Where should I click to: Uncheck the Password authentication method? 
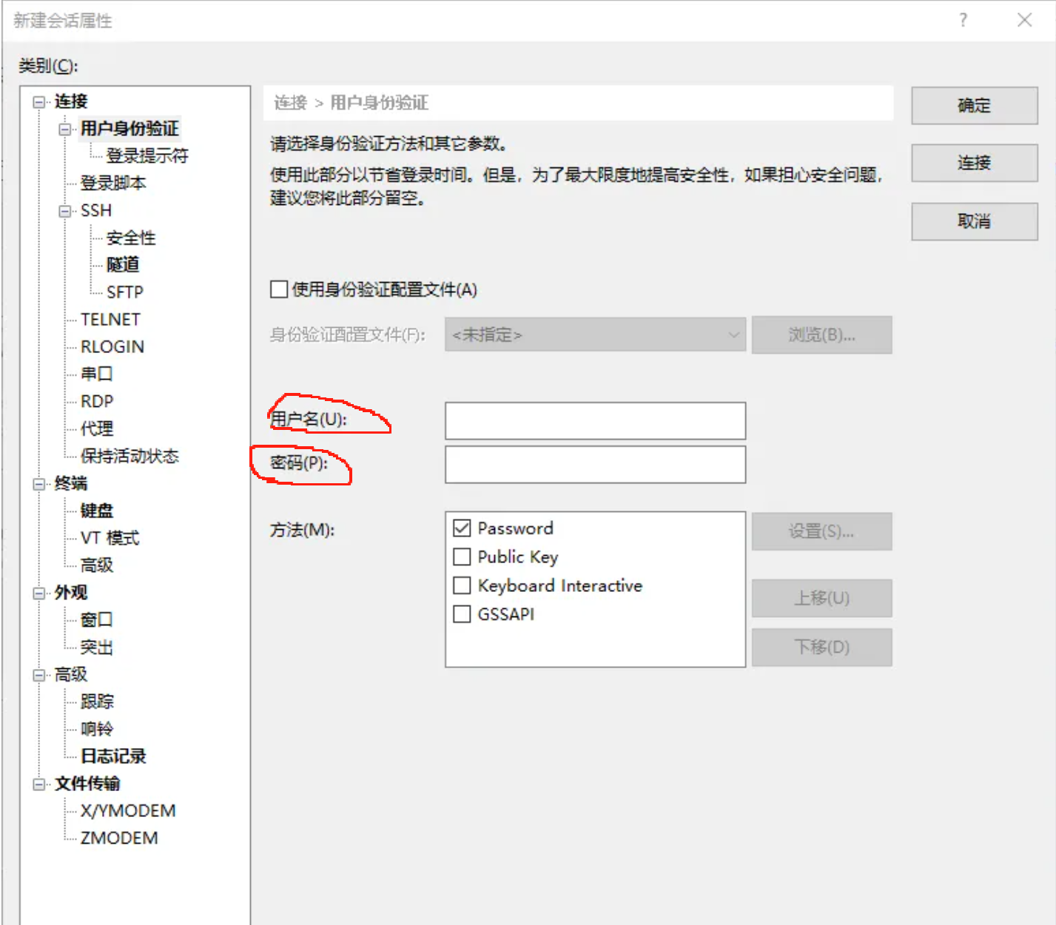point(462,528)
